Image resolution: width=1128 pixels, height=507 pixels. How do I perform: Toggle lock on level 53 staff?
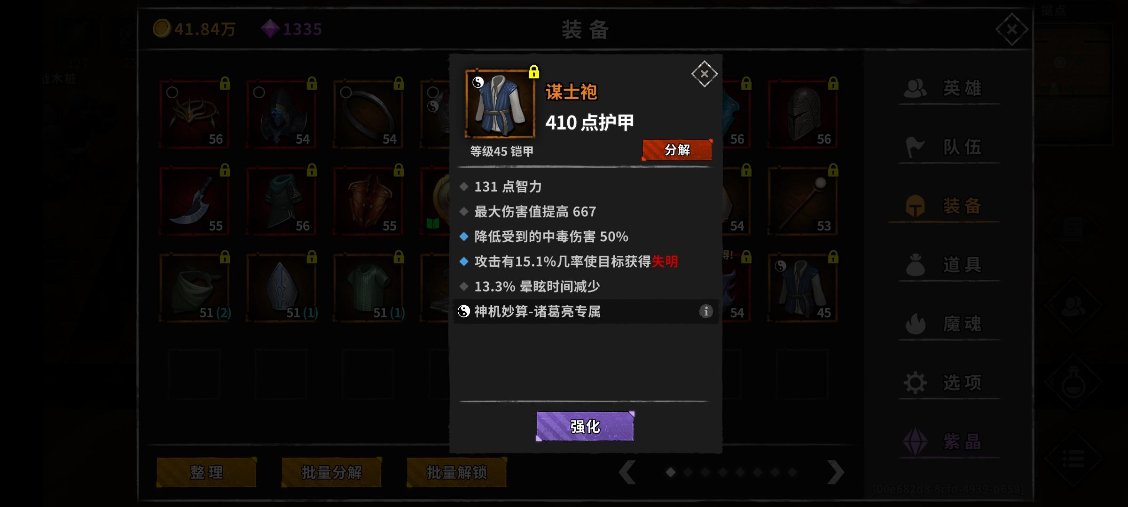tap(833, 170)
